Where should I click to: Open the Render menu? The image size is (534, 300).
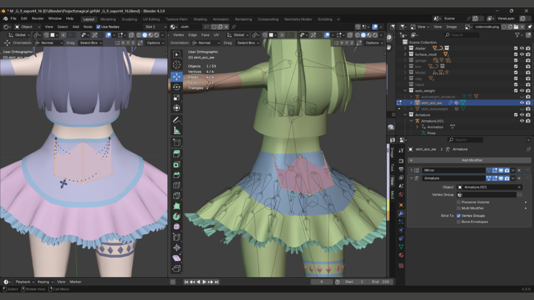pos(38,18)
